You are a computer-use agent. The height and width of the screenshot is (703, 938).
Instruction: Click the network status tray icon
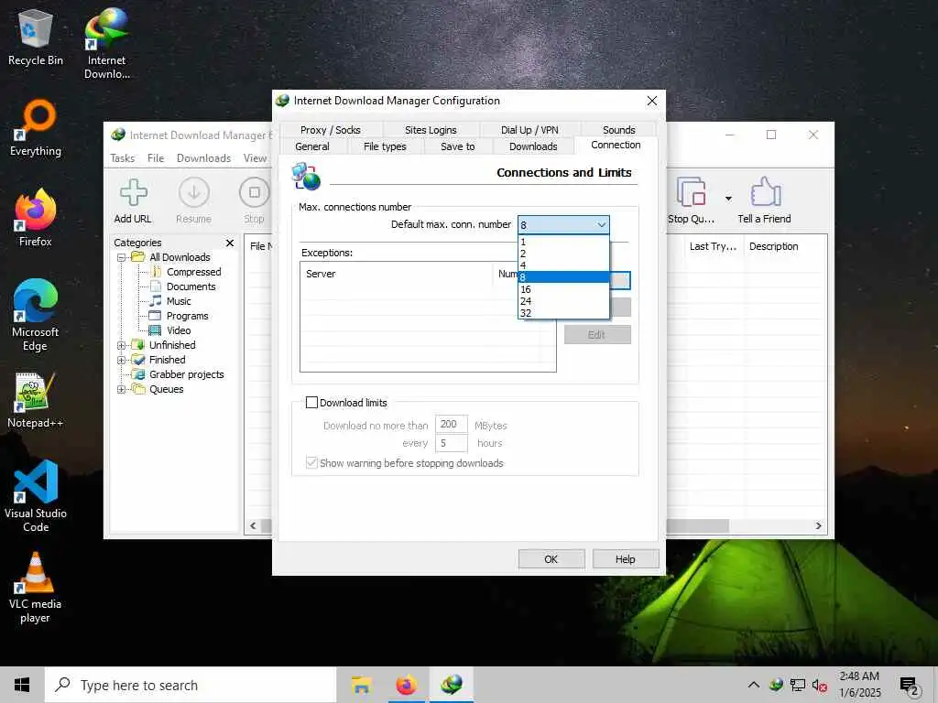click(x=798, y=685)
